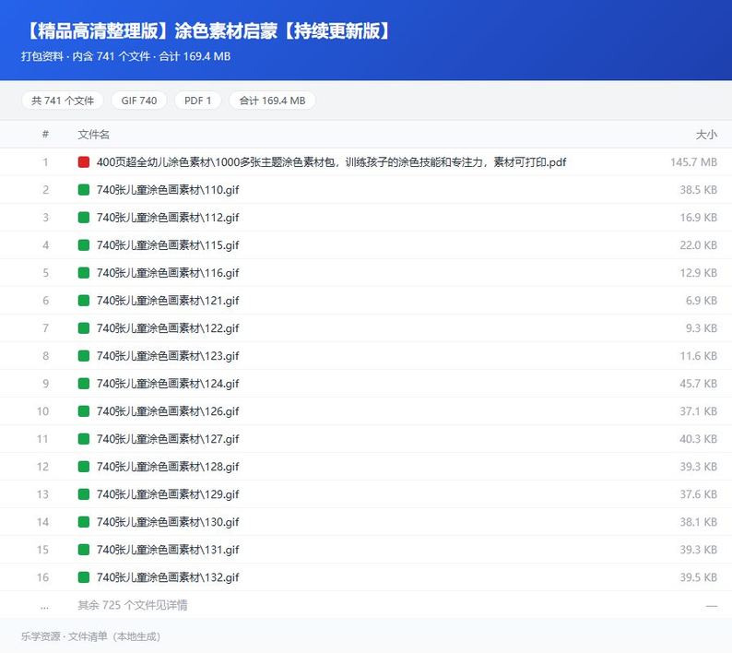Click file name '740张儿童涂色画素材\123.gif'
732x653 pixels.
[x=168, y=356]
